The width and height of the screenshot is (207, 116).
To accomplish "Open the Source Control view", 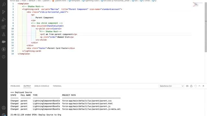I will coord(4,12).
